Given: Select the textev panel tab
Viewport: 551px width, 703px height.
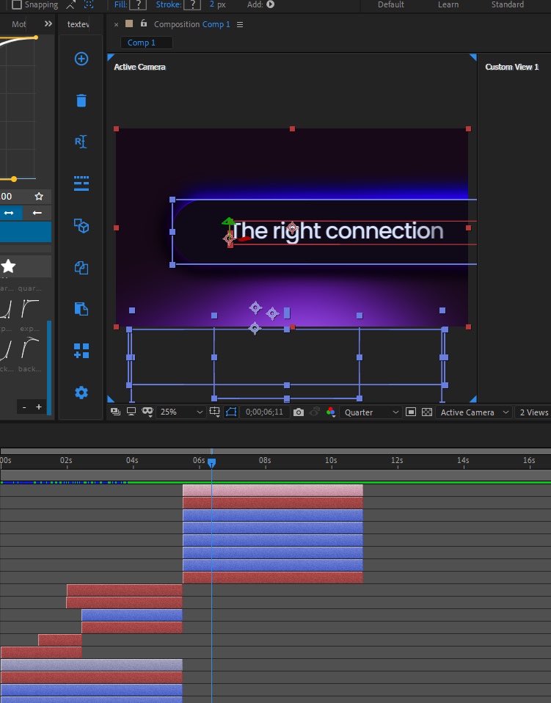Looking at the screenshot, I should point(78,24).
